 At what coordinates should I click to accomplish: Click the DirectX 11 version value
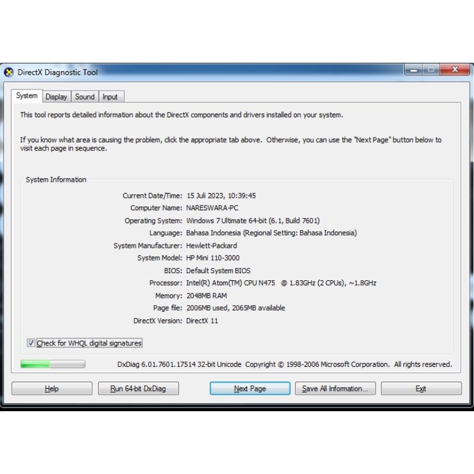[x=202, y=321]
